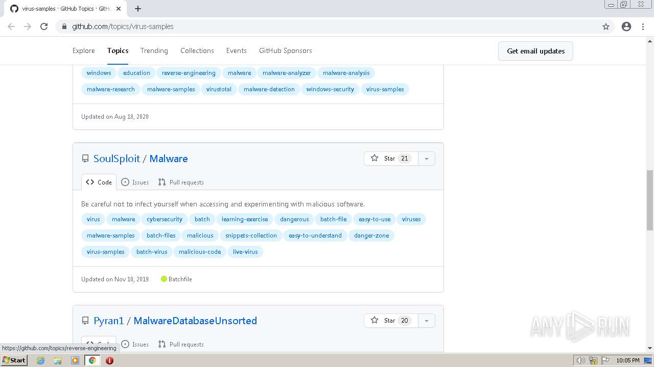Viewport: 654px width, 367px height.
Task: Open Issues tab of MalwareDatabaseUnsorted
Action: [135, 344]
